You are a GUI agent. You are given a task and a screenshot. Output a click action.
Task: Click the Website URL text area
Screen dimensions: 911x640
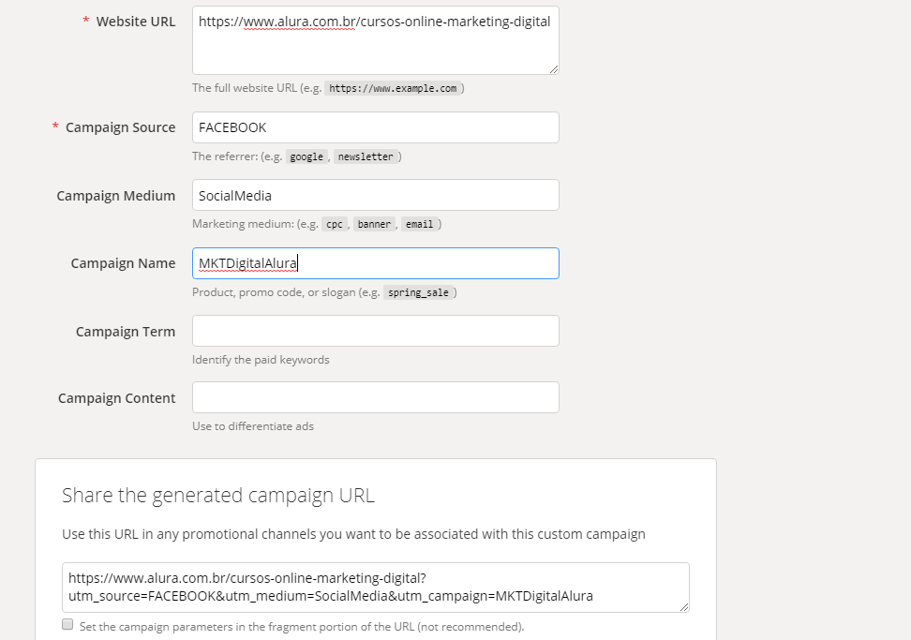tap(375, 40)
